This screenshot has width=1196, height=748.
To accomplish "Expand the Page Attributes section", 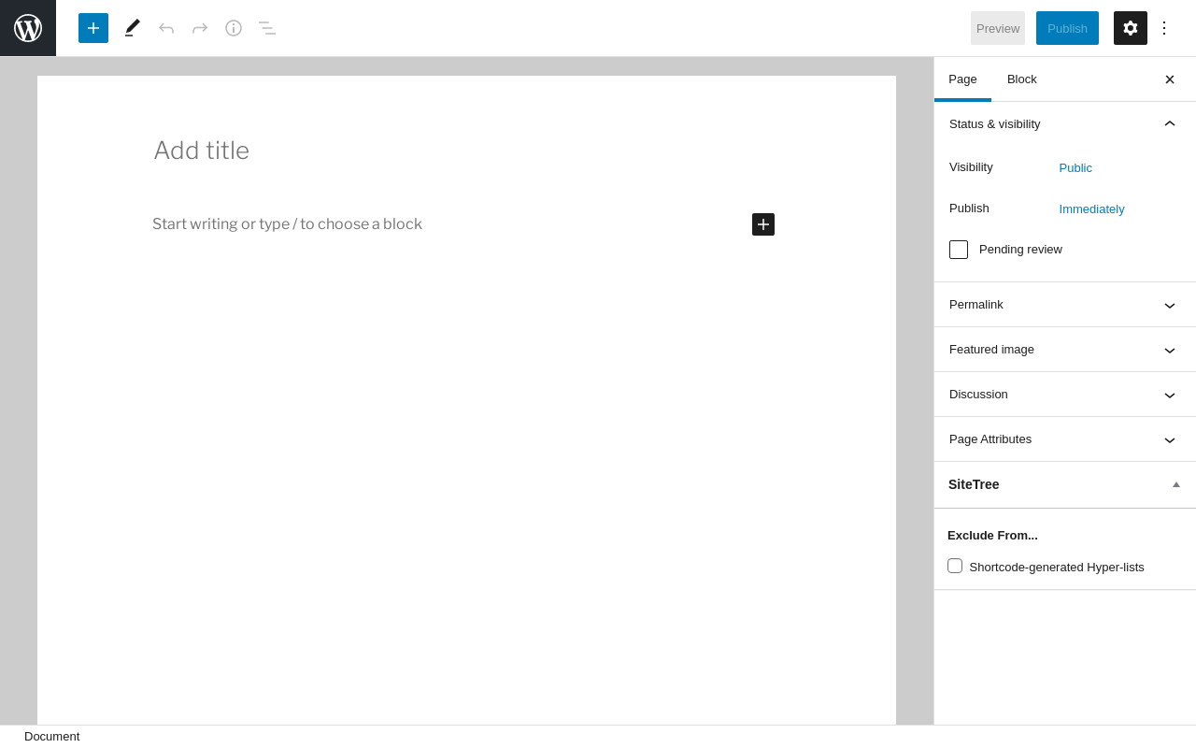I will tap(1064, 439).
